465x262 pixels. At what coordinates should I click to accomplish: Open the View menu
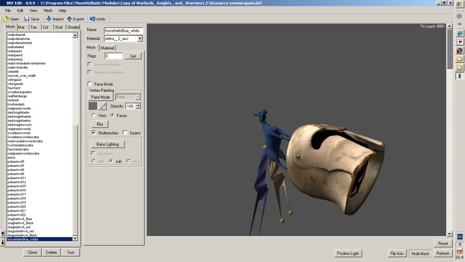tap(34, 10)
